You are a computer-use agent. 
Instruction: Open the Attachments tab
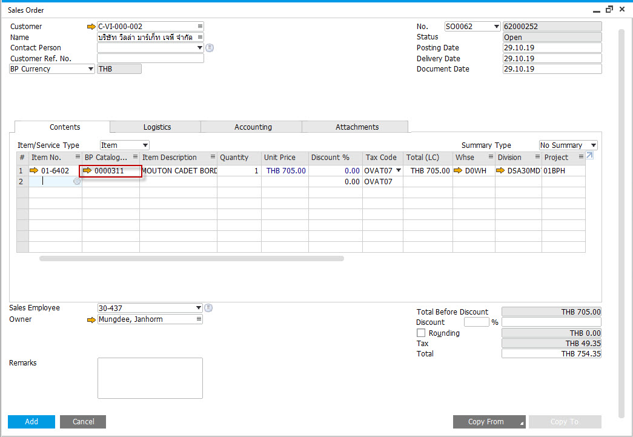[x=357, y=127]
